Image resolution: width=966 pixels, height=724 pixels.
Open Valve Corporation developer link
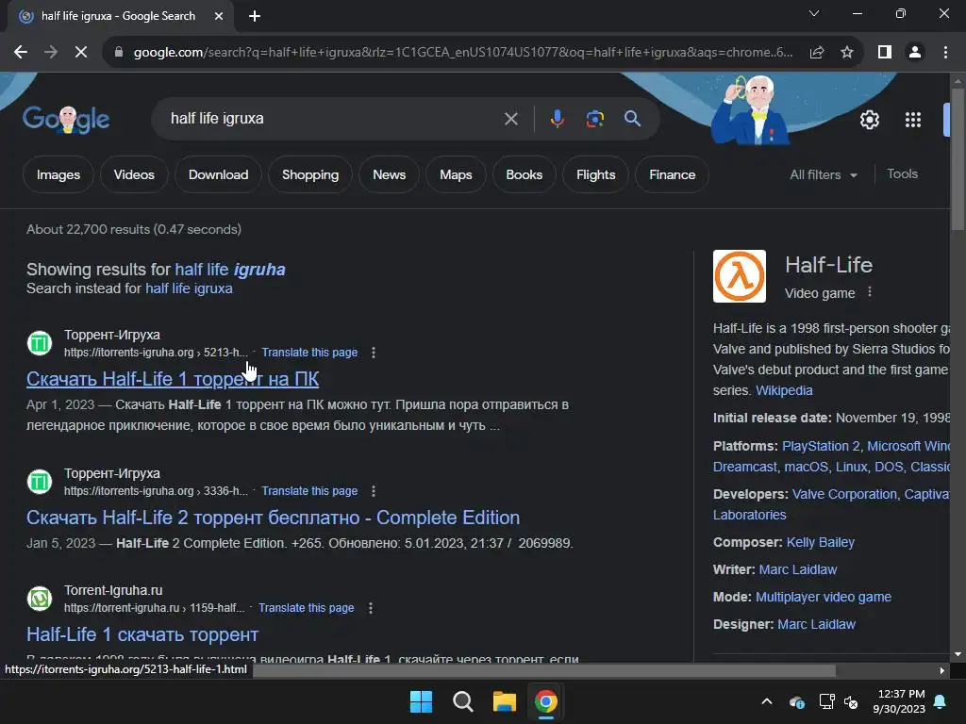click(x=844, y=494)
